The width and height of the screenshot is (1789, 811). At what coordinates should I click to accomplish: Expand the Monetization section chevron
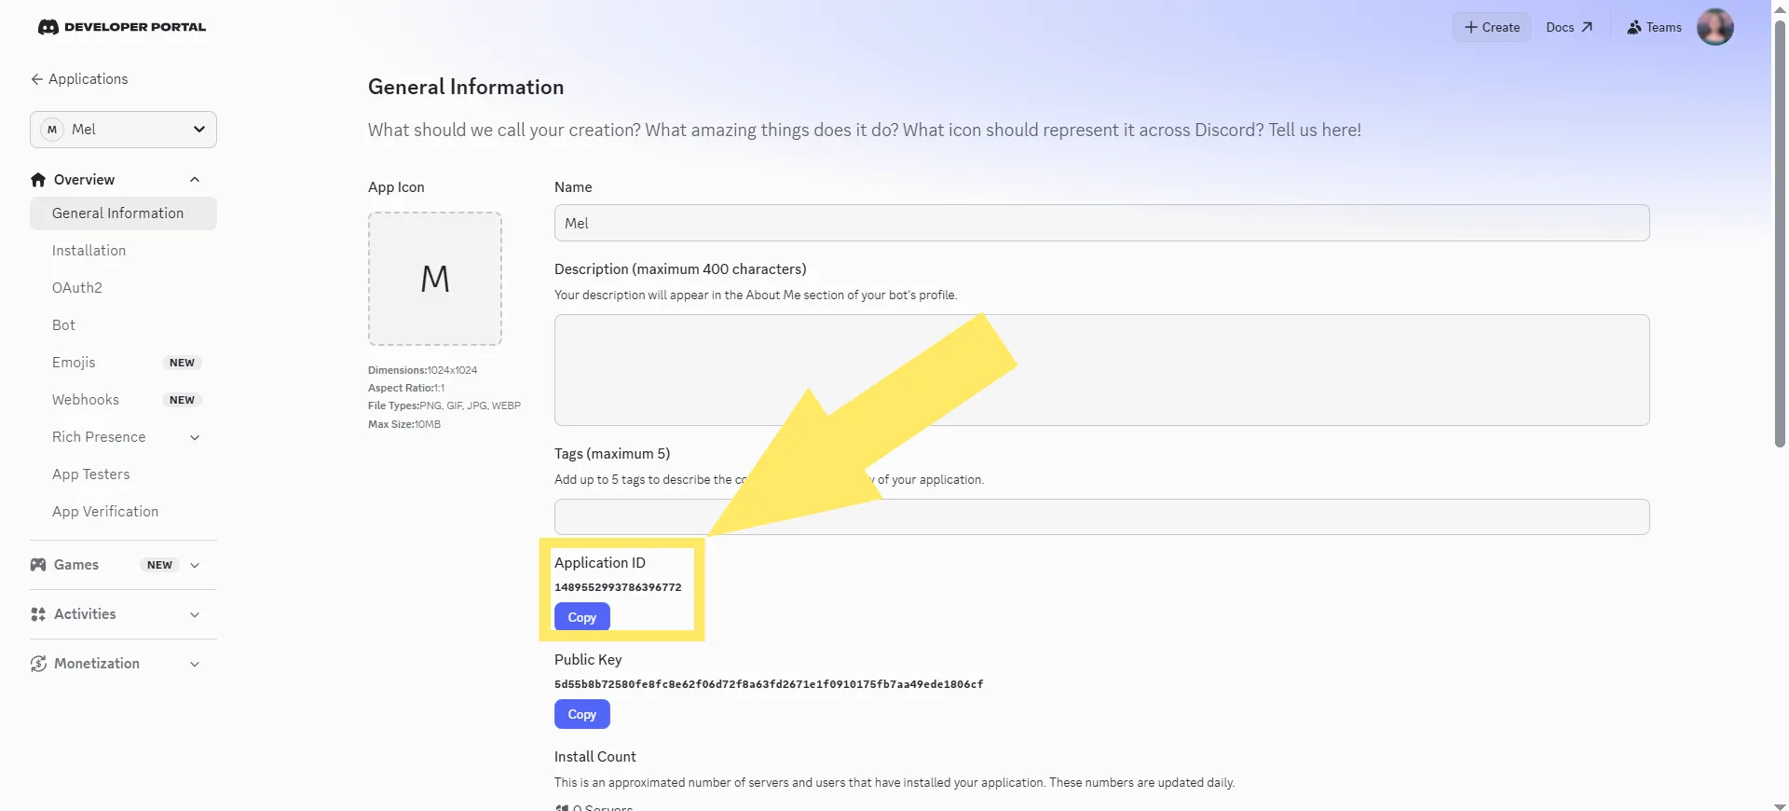click(195, 664)
